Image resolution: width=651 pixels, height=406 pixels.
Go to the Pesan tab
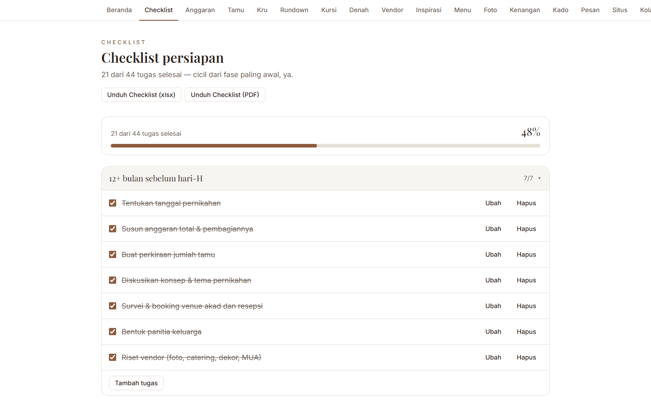(x=590, y=10)
